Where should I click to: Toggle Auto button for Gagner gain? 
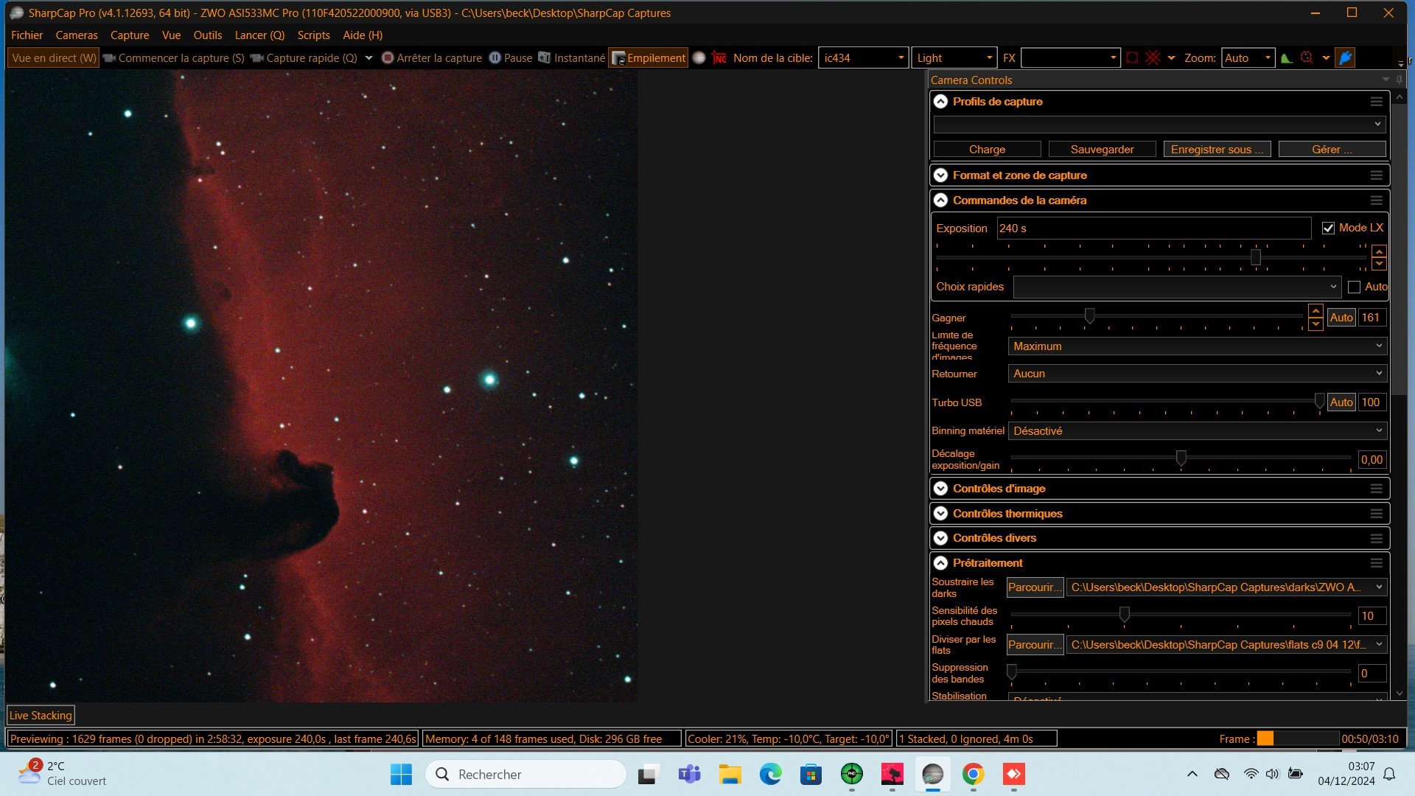(1341, 318)
